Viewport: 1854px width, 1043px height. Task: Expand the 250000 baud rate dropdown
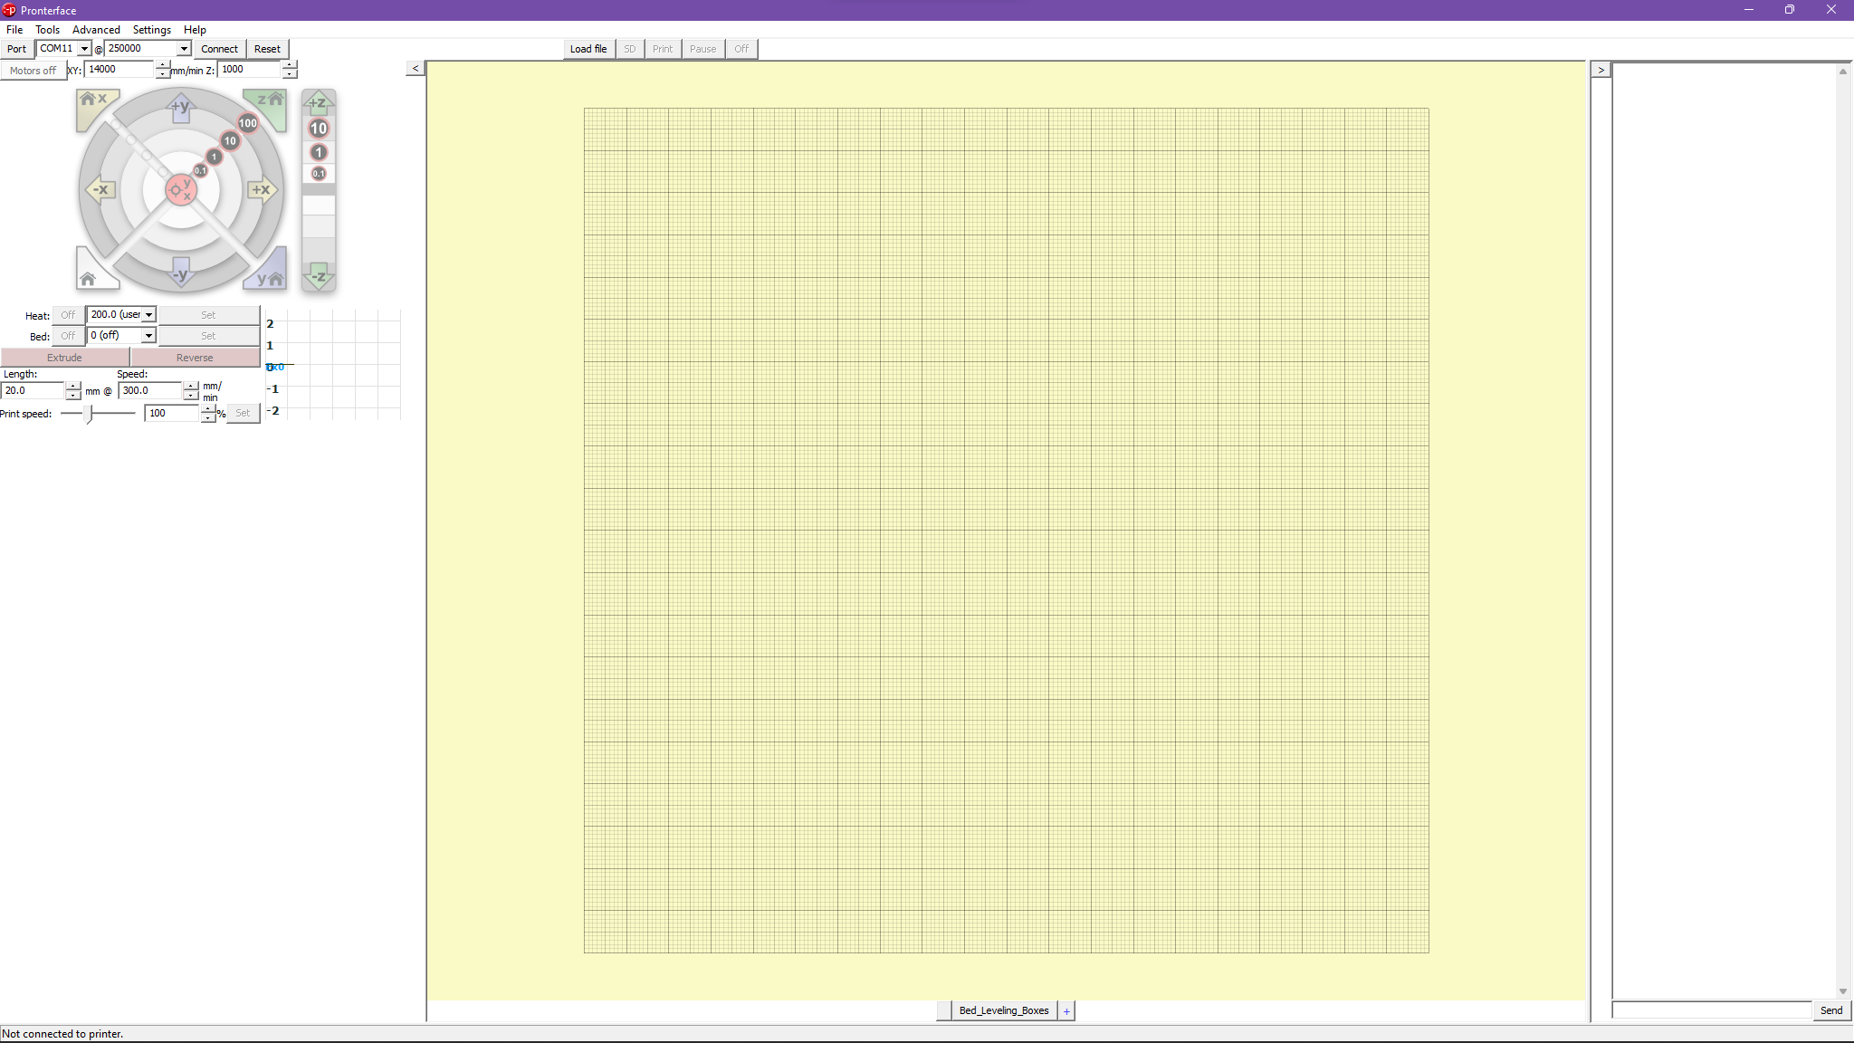tap(184, 49)
